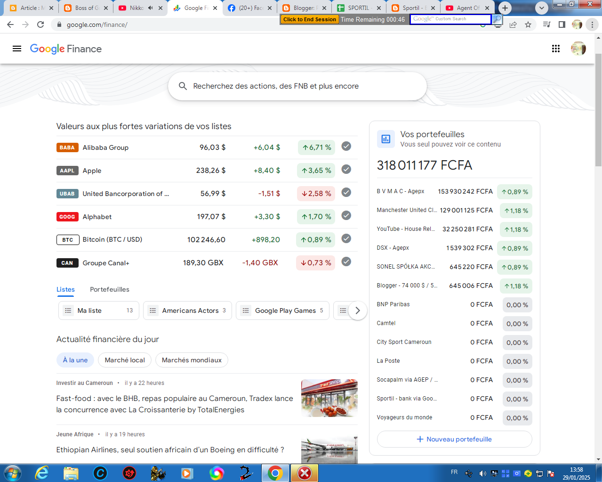Click the Nouveau portefeuille button
602x482 pixels.
455,439
